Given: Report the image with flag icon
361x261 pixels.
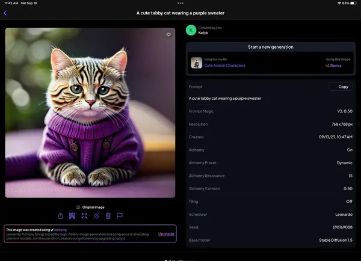Looking at the screenshot, I should [x=120, y=216].
